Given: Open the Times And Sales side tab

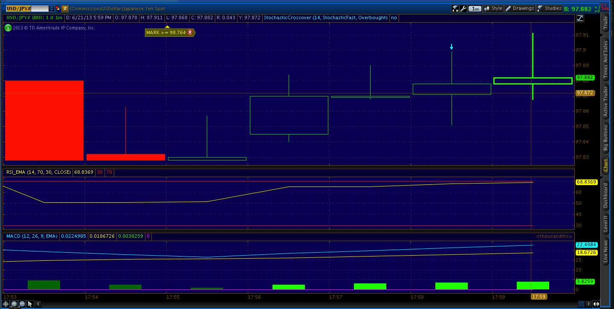Looking at the screenshot, I should (605, 60).
